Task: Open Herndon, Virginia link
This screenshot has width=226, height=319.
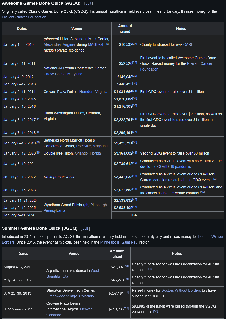Action: pyautogui.click(x=93, y=92)
